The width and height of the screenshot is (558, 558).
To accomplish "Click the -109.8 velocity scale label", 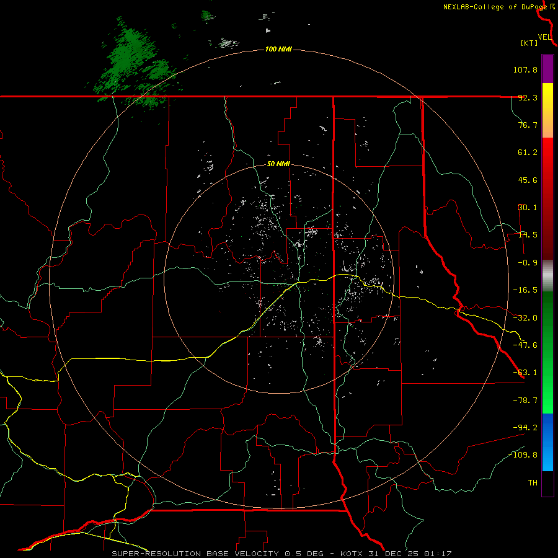I will 523,455.
